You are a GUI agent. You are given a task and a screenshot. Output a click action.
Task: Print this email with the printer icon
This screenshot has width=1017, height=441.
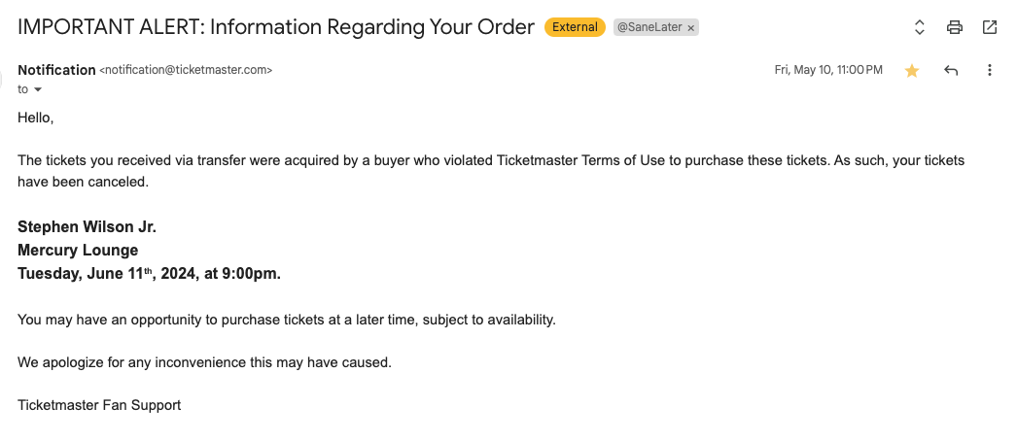pyautogui.click(x=954, y=27)
